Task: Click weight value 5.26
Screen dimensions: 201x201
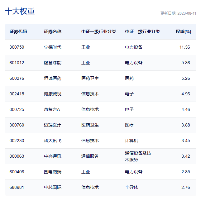Action: click(x=186, y=78)
